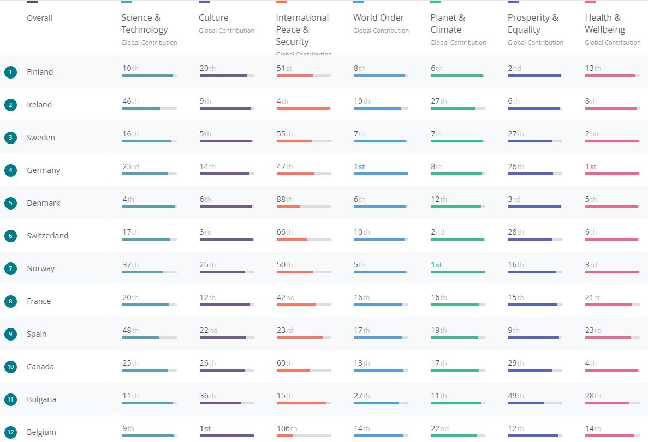Click the France country name

(39, 301)
